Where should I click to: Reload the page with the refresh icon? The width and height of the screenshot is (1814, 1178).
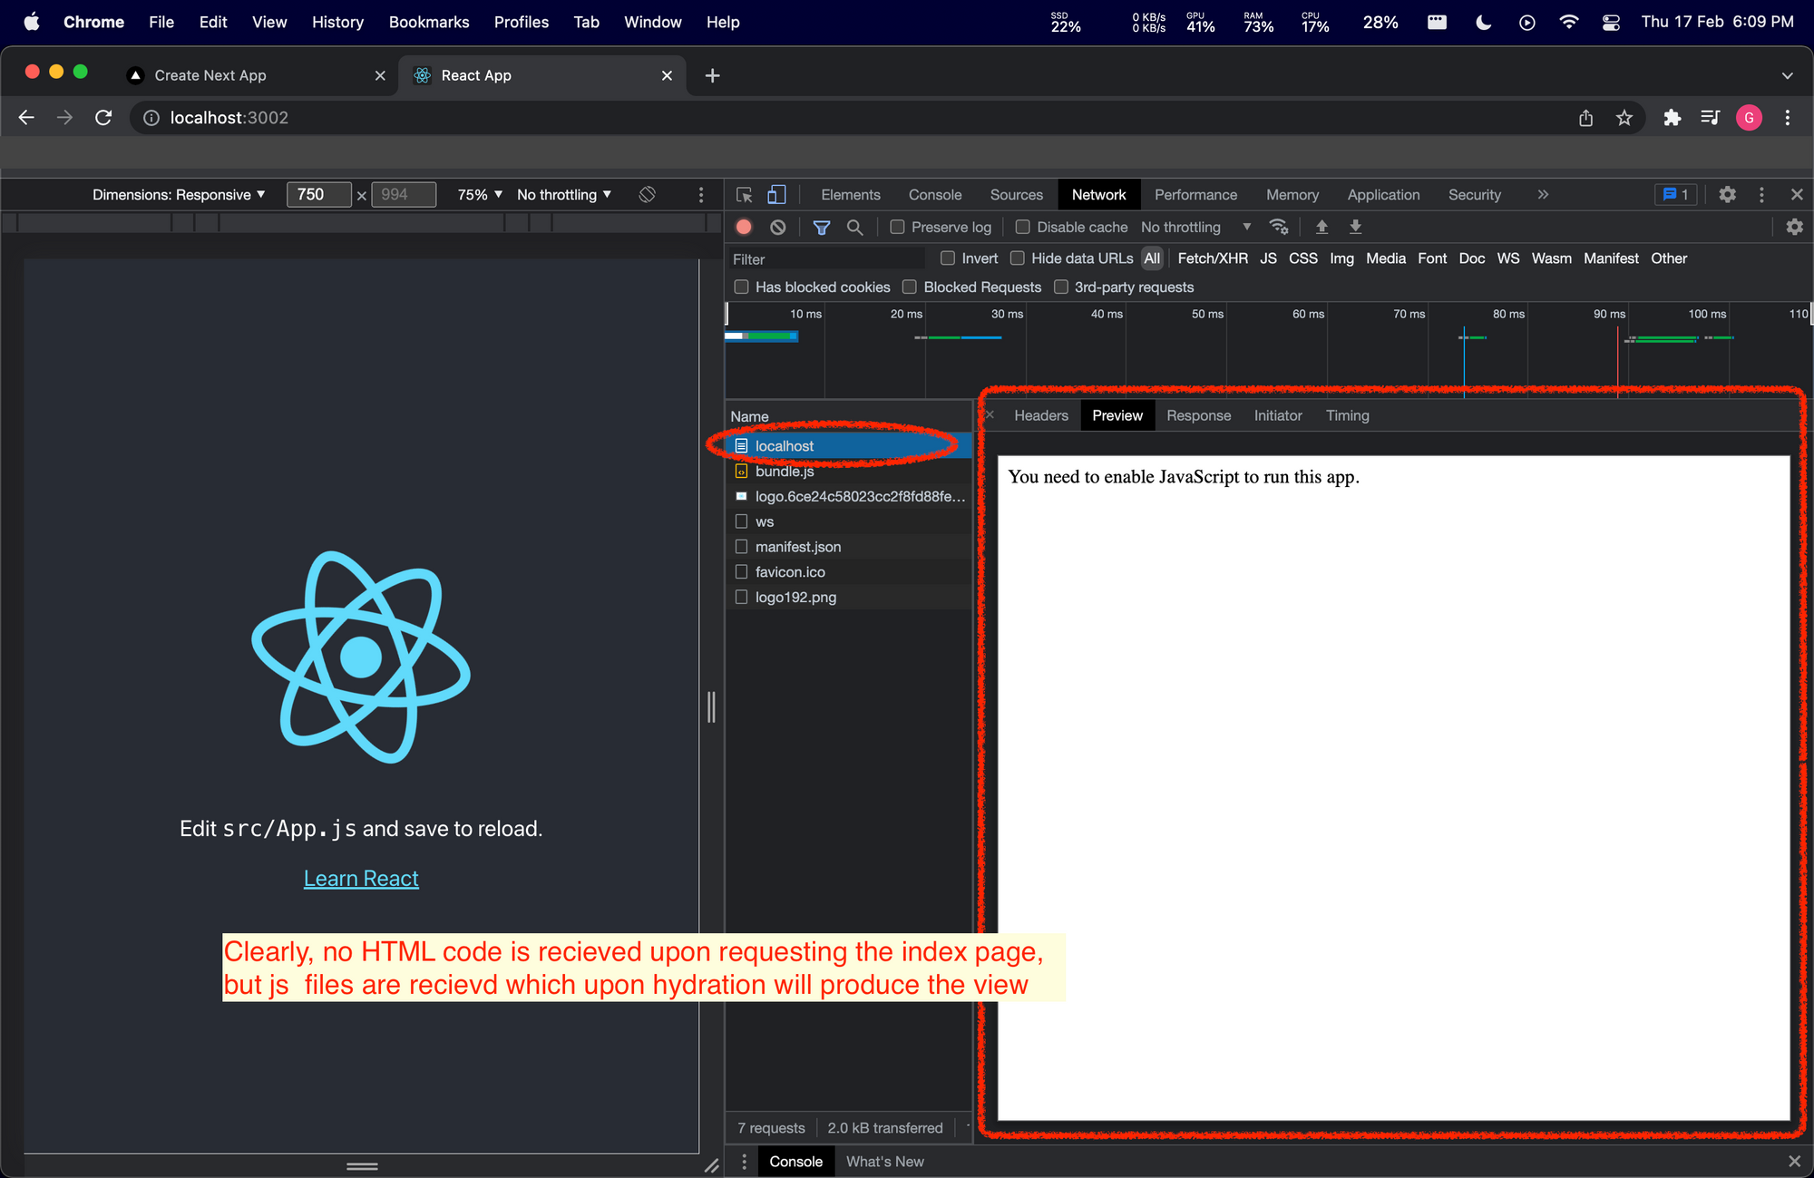[103, 118]
